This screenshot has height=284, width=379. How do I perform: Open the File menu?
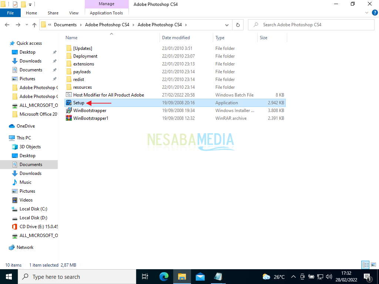coord(10,12)
